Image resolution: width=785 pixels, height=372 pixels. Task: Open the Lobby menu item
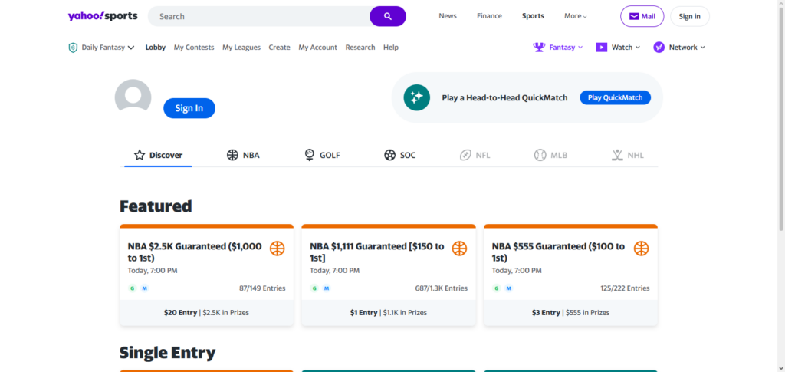(x=155, y=48)
